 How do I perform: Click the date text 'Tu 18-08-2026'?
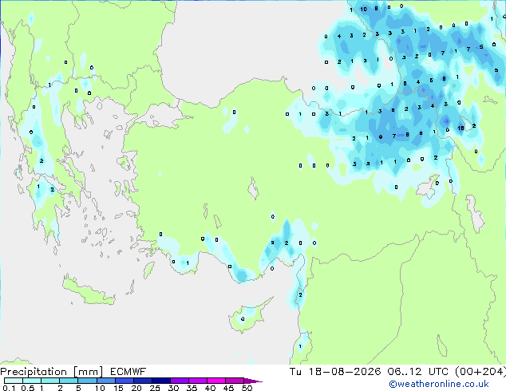335,372
